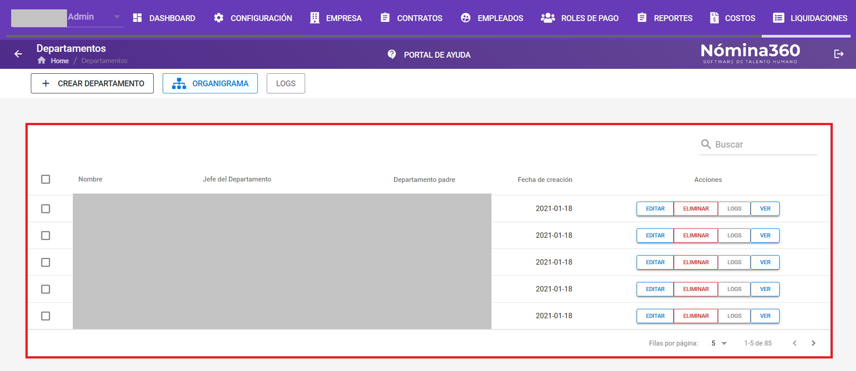
Task: Click the LOGS button beside Organigrama
Action: click(x=286, y=84)
